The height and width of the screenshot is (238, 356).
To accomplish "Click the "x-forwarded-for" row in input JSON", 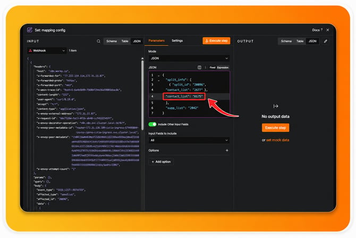I will click(71, 76).
